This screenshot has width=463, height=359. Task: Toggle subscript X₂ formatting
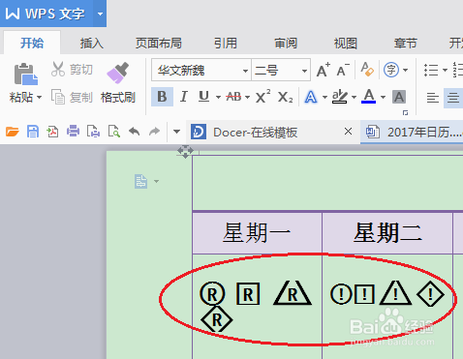coord(286,97)
